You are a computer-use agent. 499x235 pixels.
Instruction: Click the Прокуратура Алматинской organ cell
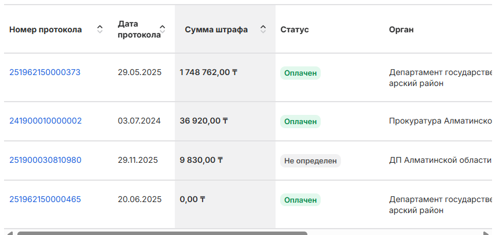point(440,121)
